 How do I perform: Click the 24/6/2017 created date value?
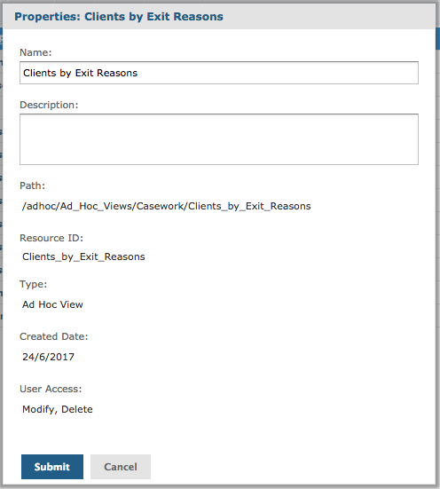point(48,357)
